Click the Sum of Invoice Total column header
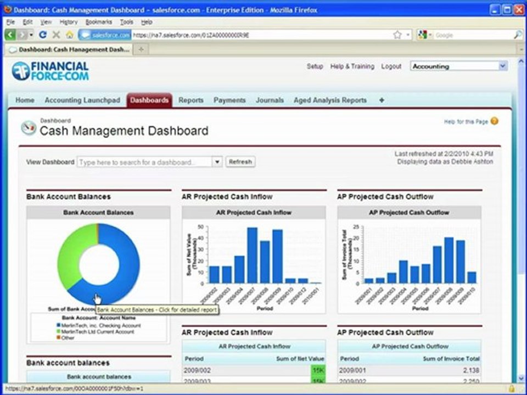Image resolution: width=527 pixels, height=395 pixels. point(451,359)
